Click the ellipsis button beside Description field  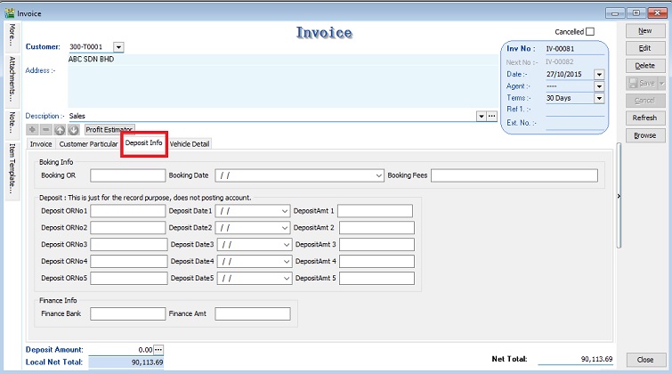pyautogui.click(x=491, y=116)
